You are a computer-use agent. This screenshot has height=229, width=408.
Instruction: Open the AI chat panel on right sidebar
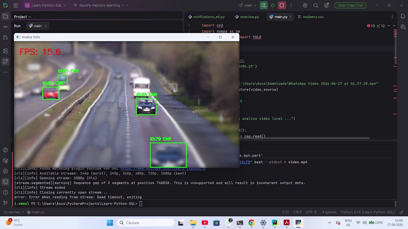coord(402,27)
